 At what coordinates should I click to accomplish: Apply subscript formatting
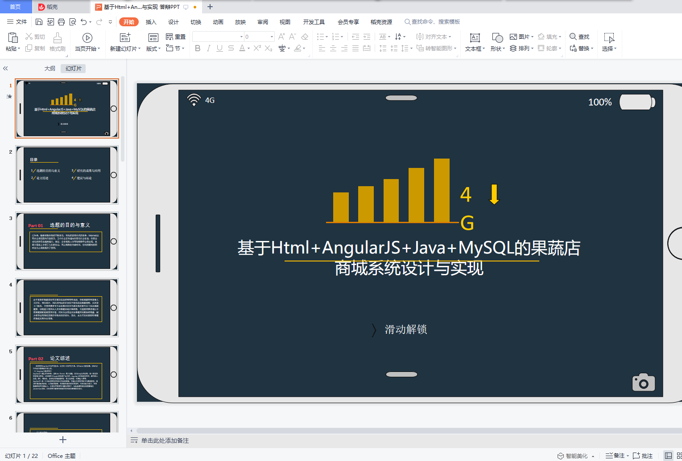pyautogui.click(x=269, y=48)
